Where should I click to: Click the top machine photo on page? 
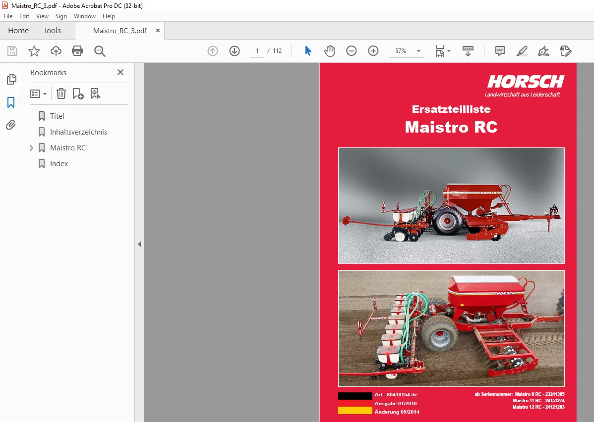(x=451, y=205)
